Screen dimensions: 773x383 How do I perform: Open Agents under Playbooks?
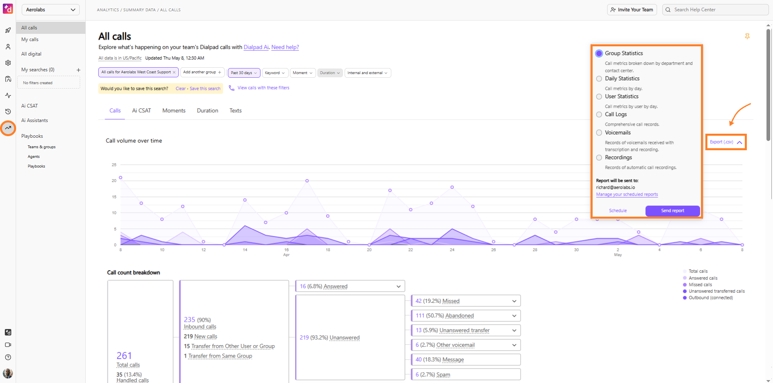(34, 157)
